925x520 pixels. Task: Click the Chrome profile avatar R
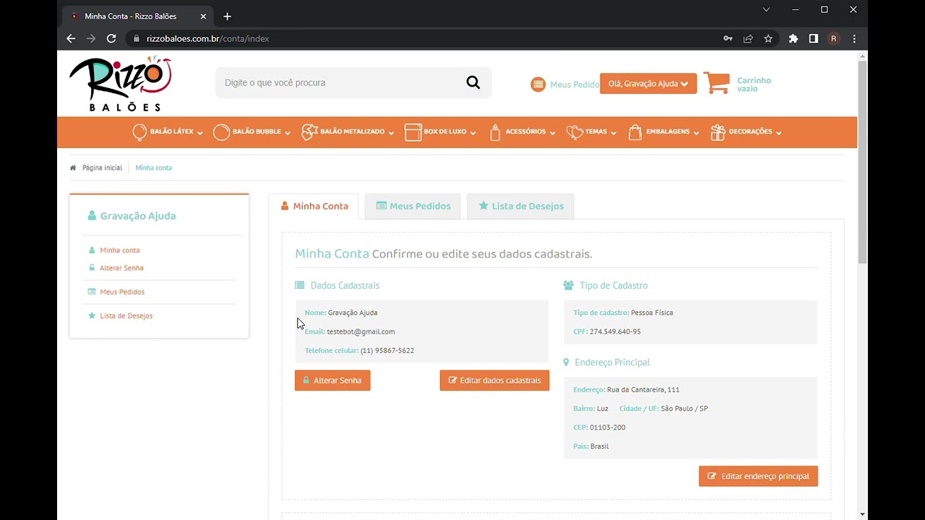pyautogui.click(x=834, y=38)
